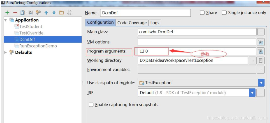The width and height of the screenshot is (270, 123).
Task: Switch to the Logs tab
Action: 155,23
